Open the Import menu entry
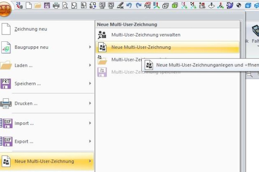The height and width of the screenshot is (172, 259). tap(24, 123)
